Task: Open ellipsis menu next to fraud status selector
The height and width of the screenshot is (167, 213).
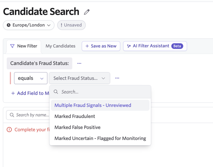Action: [117, 78]
